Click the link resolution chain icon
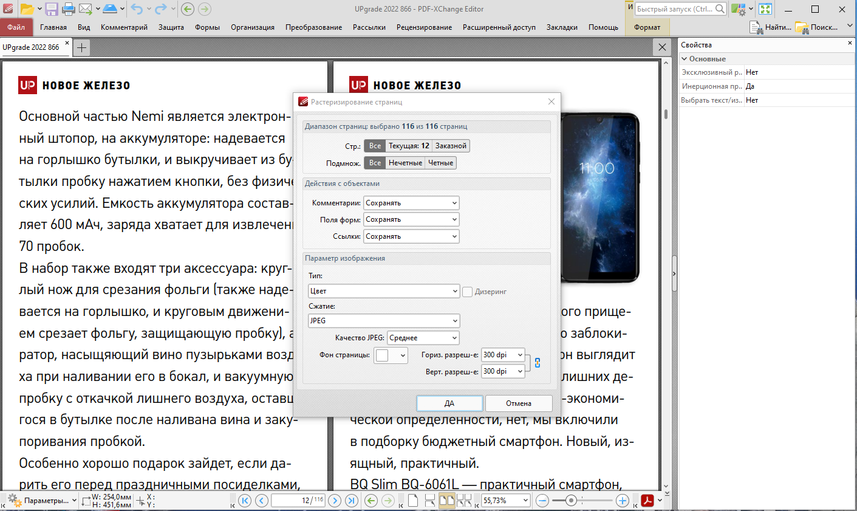857x511 pixels. (x=538, y=363)
